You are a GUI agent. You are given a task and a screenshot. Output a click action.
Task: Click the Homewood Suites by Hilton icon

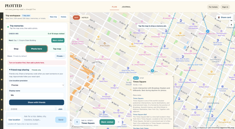click(106, 94)
